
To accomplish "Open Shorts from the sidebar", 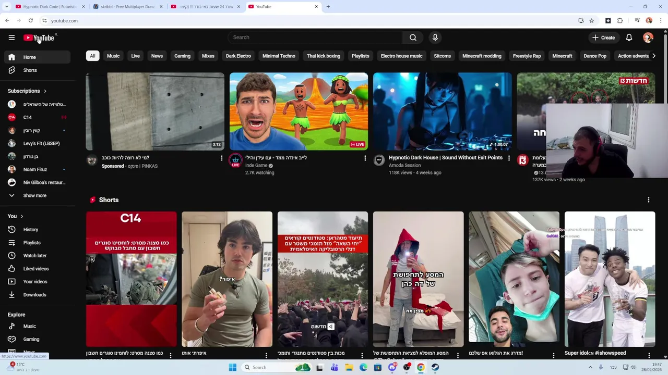I will click(30, 70).
